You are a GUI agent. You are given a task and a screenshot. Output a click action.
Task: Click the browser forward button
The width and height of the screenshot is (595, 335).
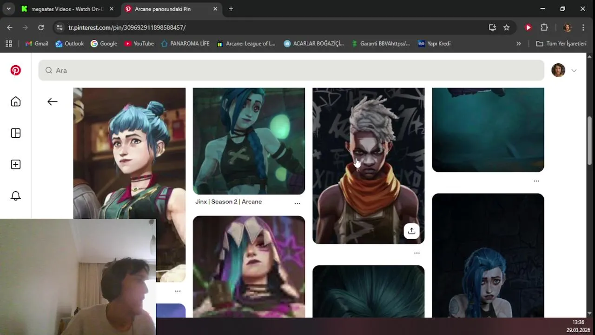25,27
